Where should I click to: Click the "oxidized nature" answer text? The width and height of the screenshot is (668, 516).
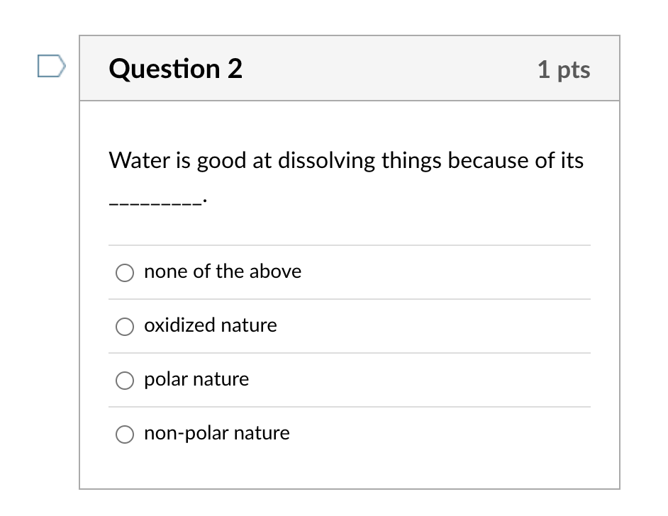(210, 325)
